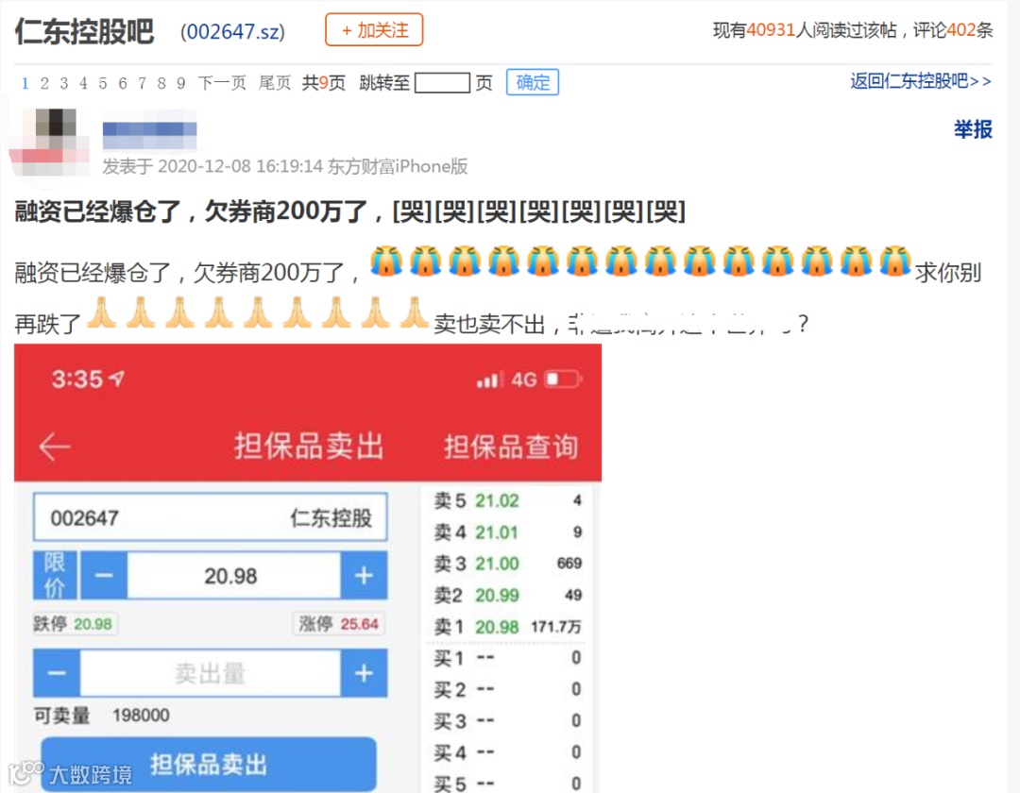
Task: Go to page 7 of the thread
Action: [142, 83]
